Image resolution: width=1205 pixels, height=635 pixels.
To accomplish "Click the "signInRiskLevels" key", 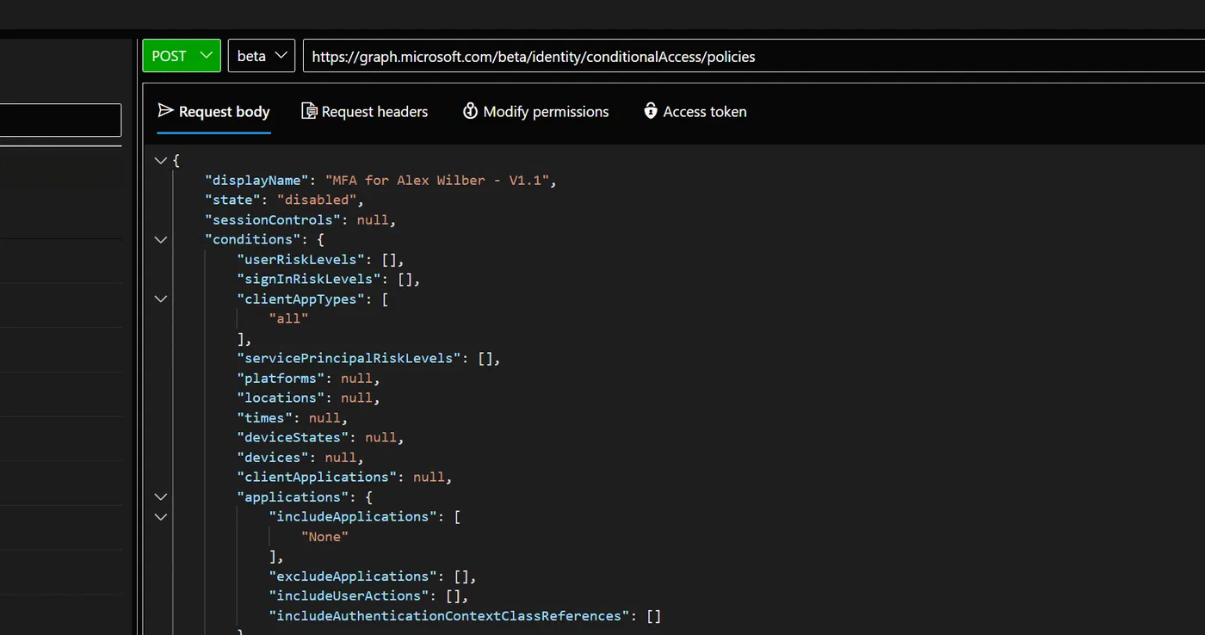I will [x=309, y=279].
